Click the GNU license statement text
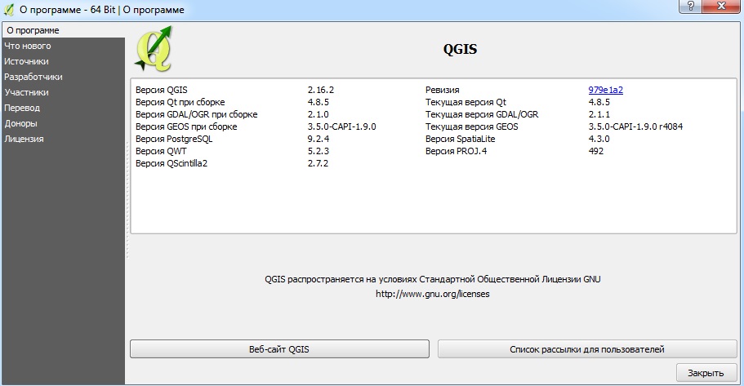The height and width of the screenshot is (386, 744). click(433, 279)
